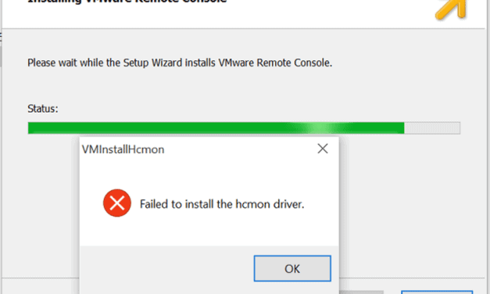Click the yellow VMware arrow logo

coord(451,9)
